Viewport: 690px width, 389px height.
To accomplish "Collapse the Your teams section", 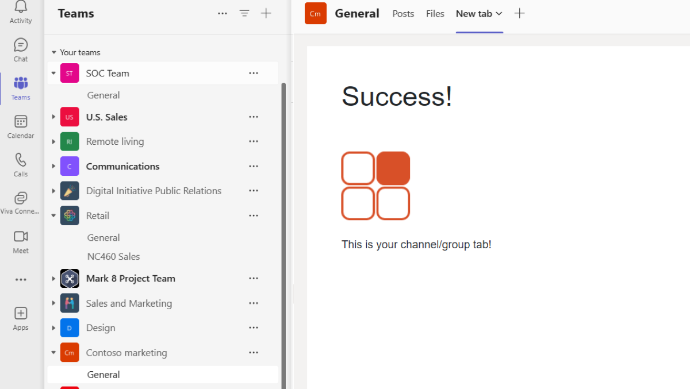I will click(x=53, y=52).
